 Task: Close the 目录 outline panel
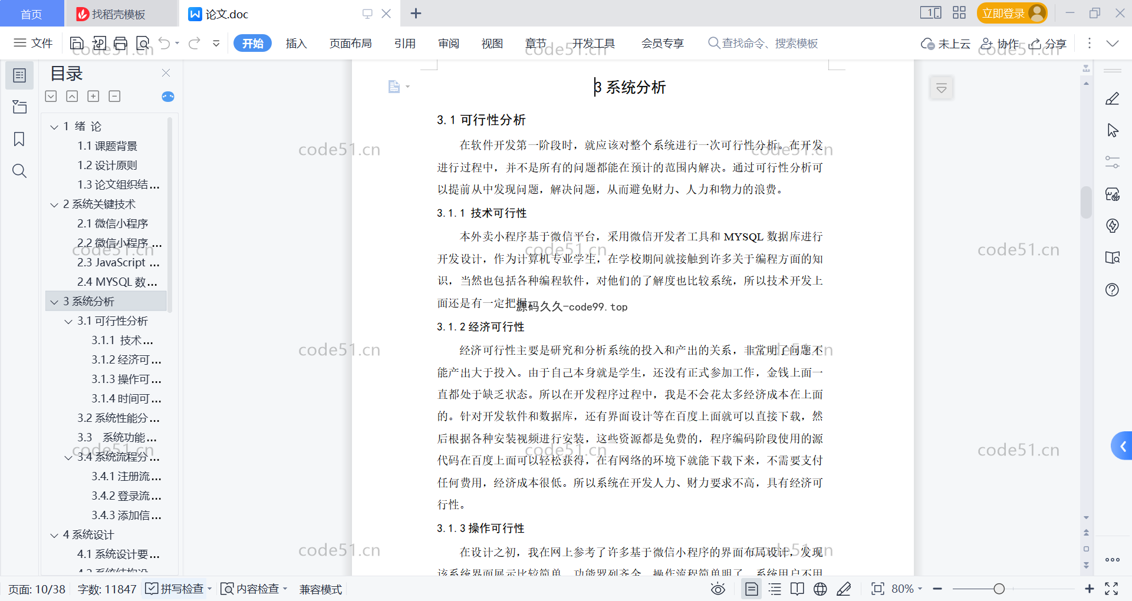coord(166,73)
